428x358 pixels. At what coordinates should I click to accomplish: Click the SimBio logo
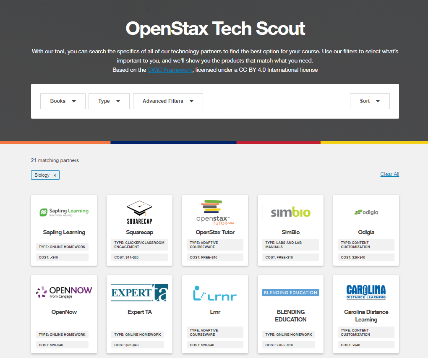click(290, 212)
